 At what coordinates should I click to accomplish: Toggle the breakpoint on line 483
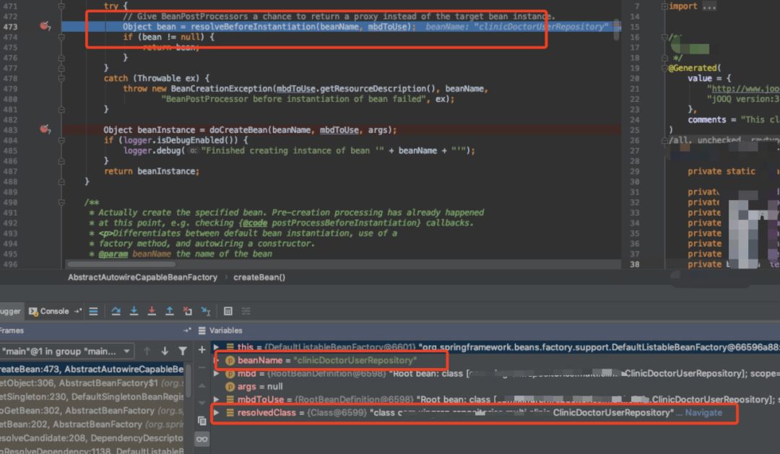coord(44,129)
